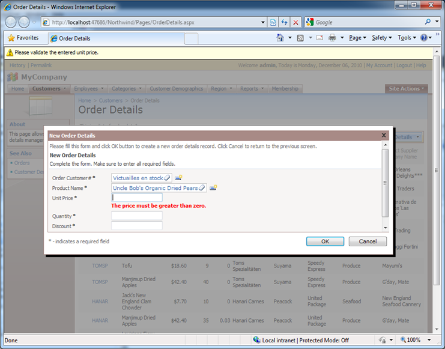Open the Site Actions dropdown
Screen dimensions: 445x349
407,88
